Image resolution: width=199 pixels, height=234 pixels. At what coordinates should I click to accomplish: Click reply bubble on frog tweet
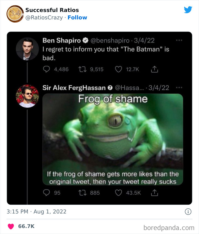coord(46,193)
